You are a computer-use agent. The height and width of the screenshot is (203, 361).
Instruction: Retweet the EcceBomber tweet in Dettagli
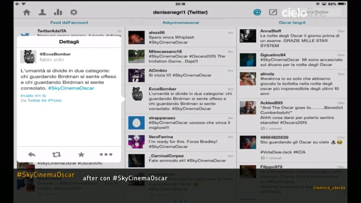coord(57,154)
